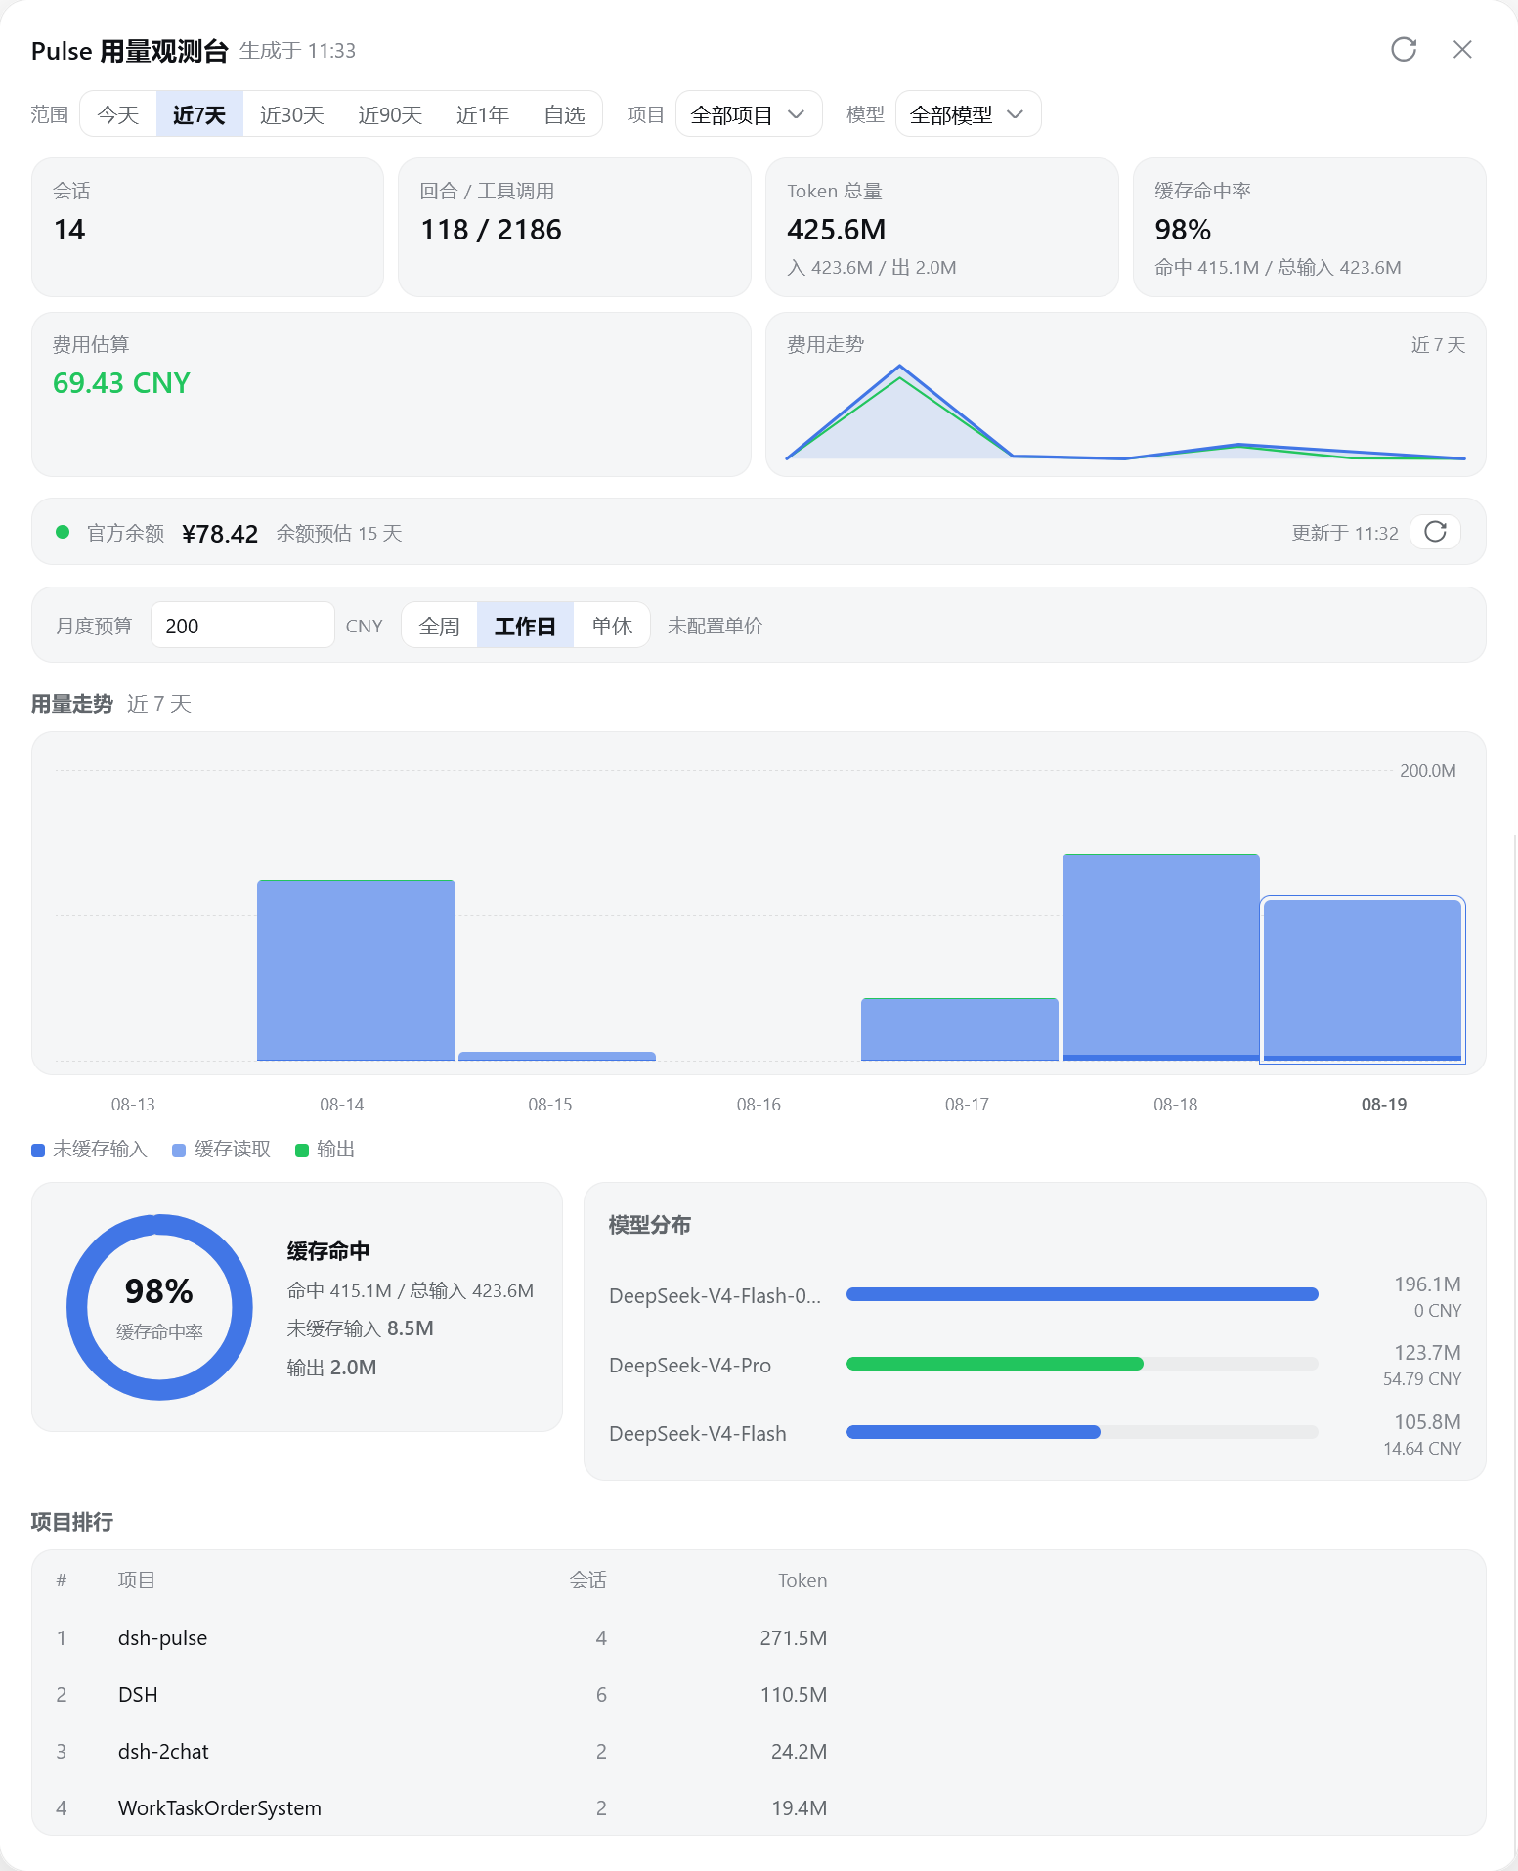Click the green balance status dot
This screenshot has width=1518, height=1871.
63,532
